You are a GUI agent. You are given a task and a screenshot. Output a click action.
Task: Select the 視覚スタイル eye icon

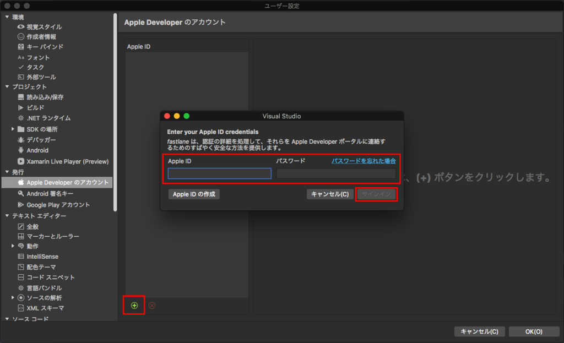click(21, 26)
